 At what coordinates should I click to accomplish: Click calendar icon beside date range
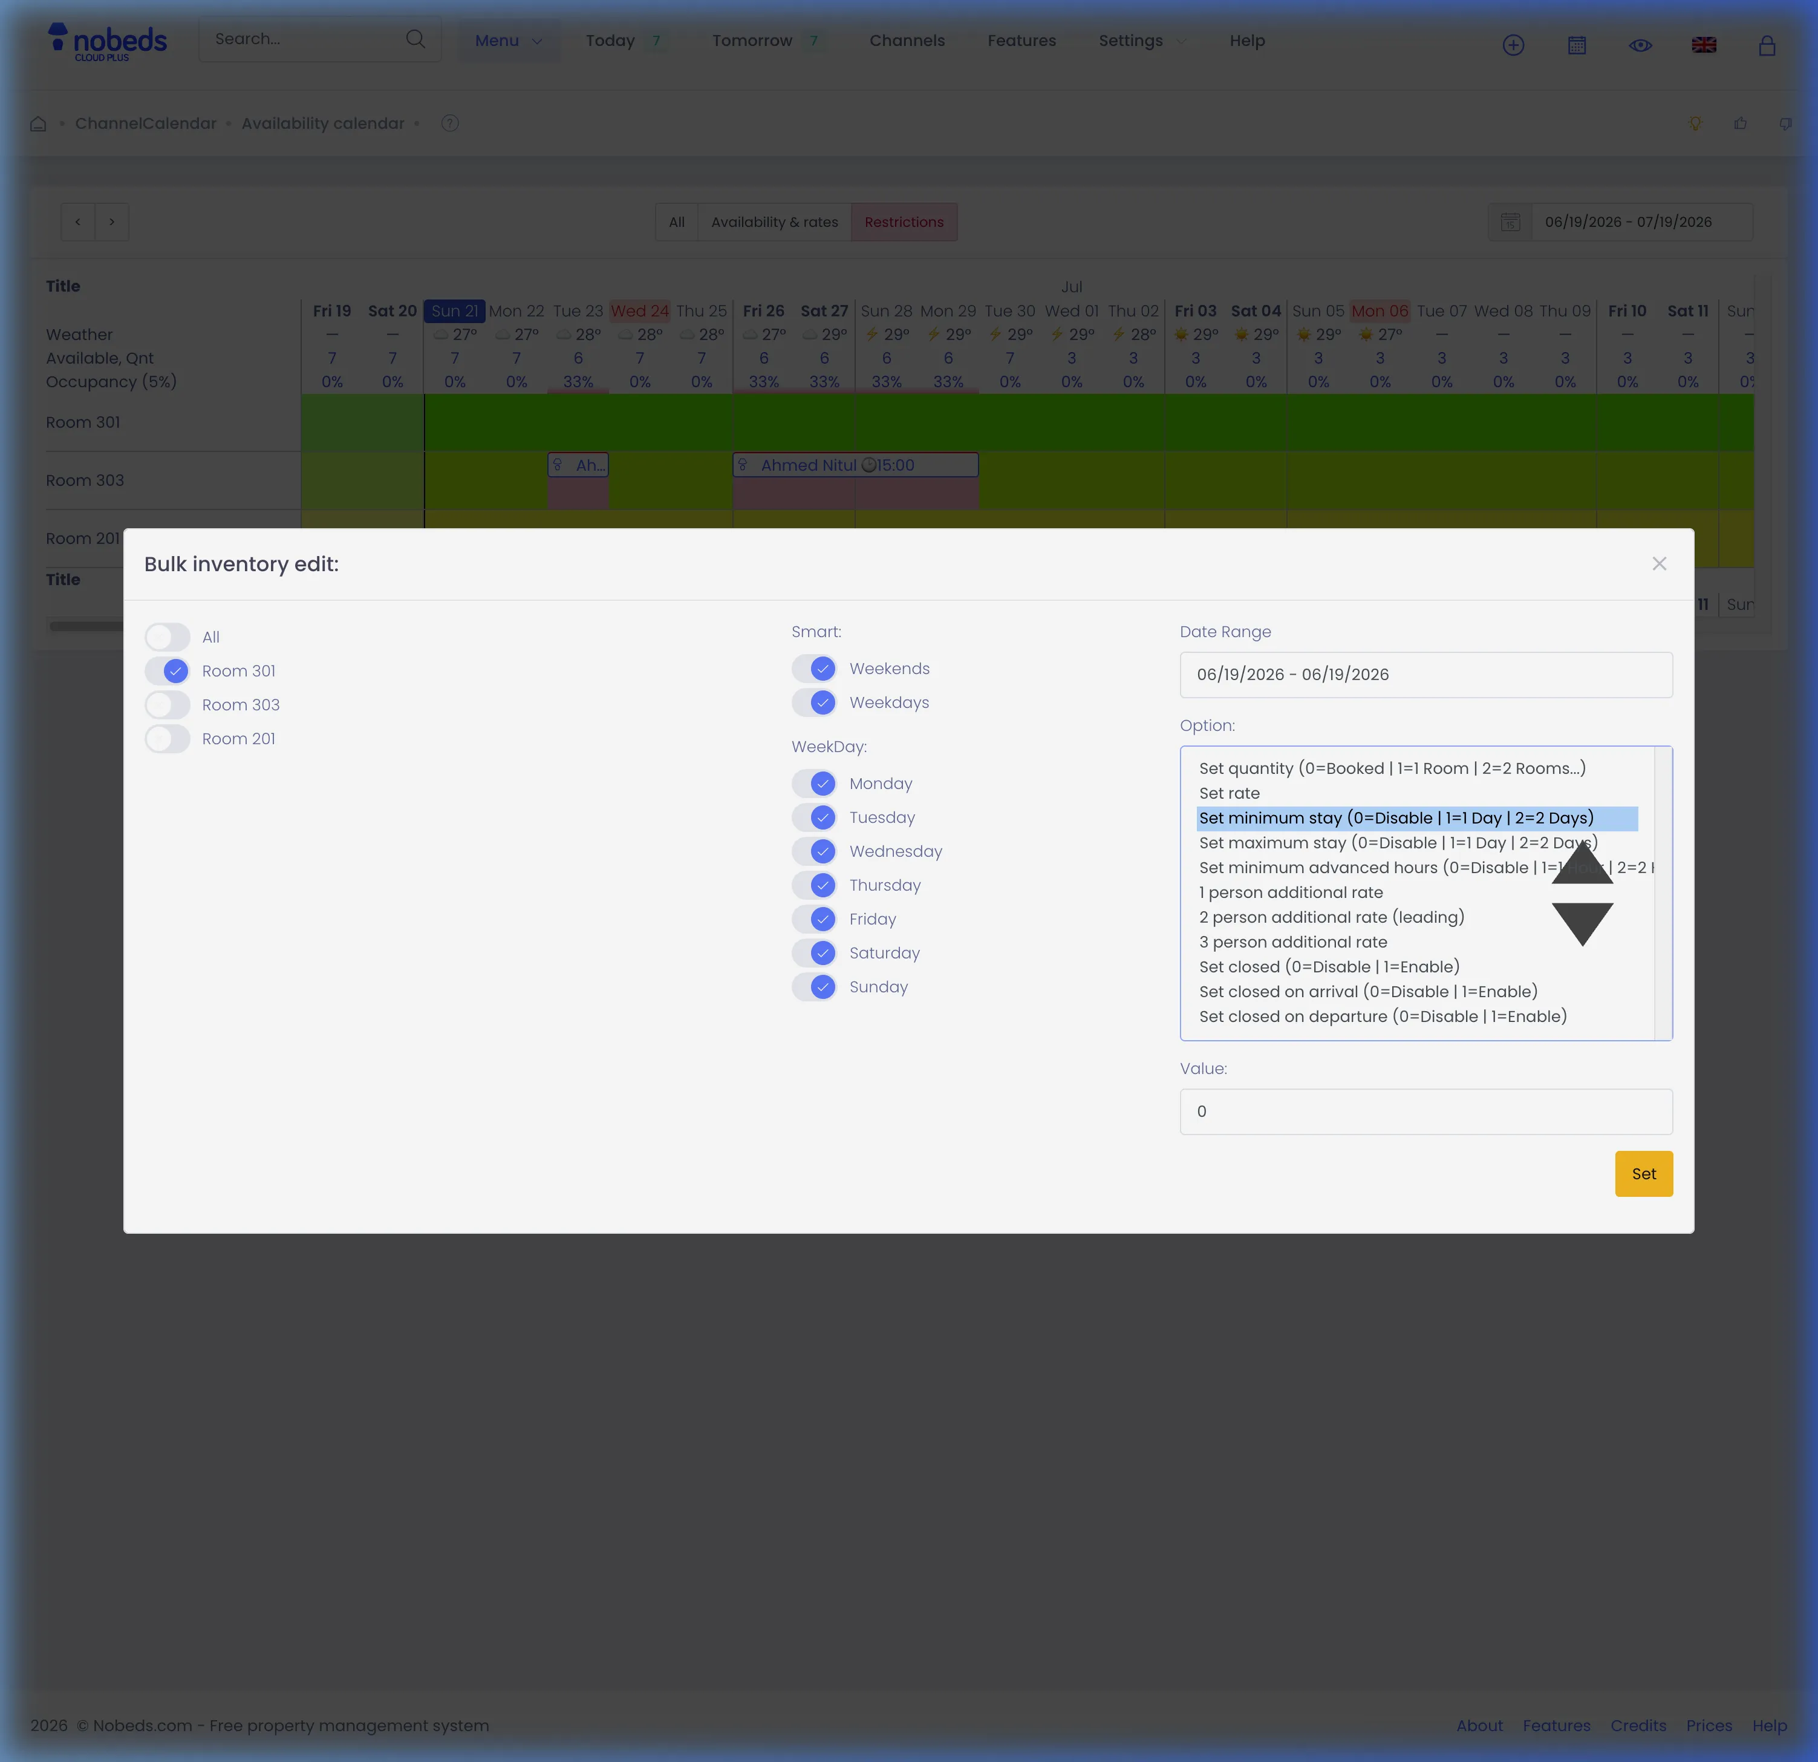(x=1510, y=221)
